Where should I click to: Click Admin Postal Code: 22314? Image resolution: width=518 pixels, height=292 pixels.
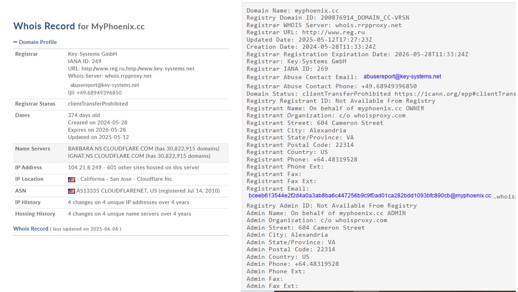(291, 249)
